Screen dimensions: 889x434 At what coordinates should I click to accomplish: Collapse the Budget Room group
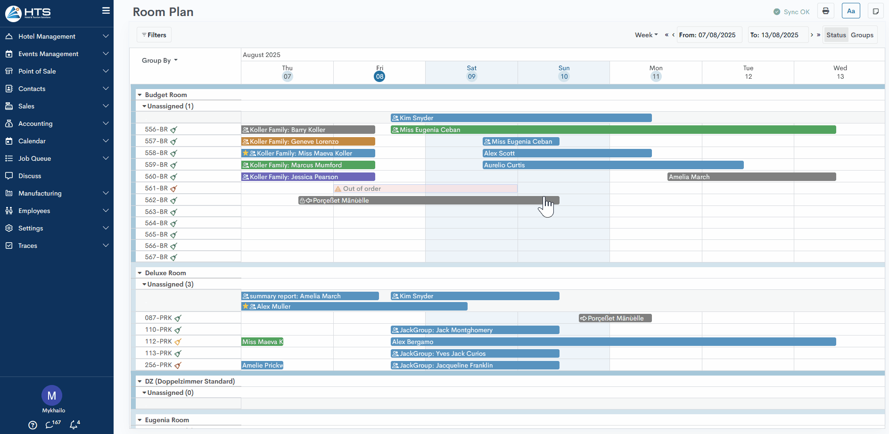[140, 95]
